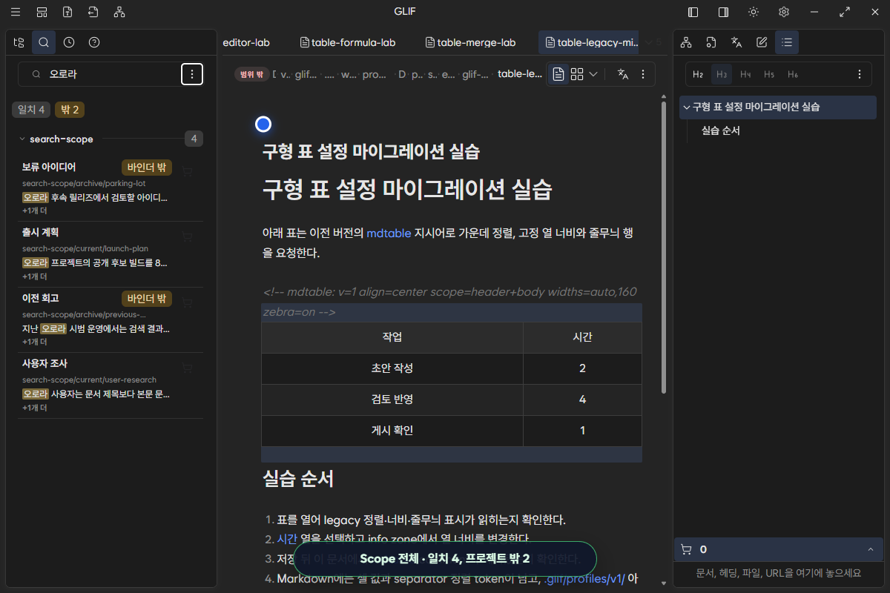The height and width of the screenshot is (593, 890).
Task: Open the edit note tab in right panel
Action: click(762, 42)
